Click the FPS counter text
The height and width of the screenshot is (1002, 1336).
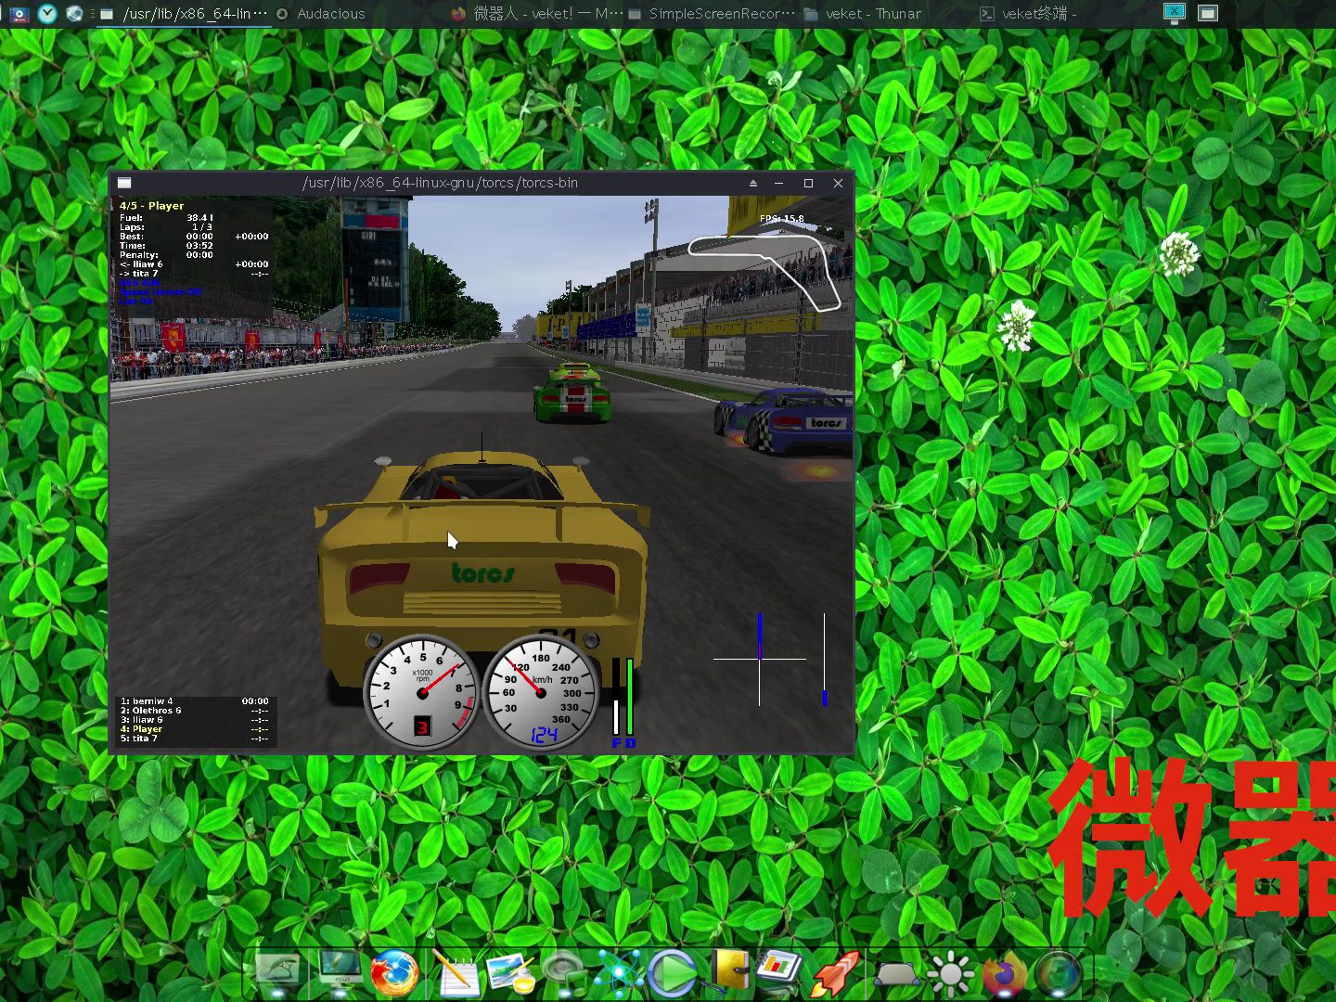[x=782, y=219]
